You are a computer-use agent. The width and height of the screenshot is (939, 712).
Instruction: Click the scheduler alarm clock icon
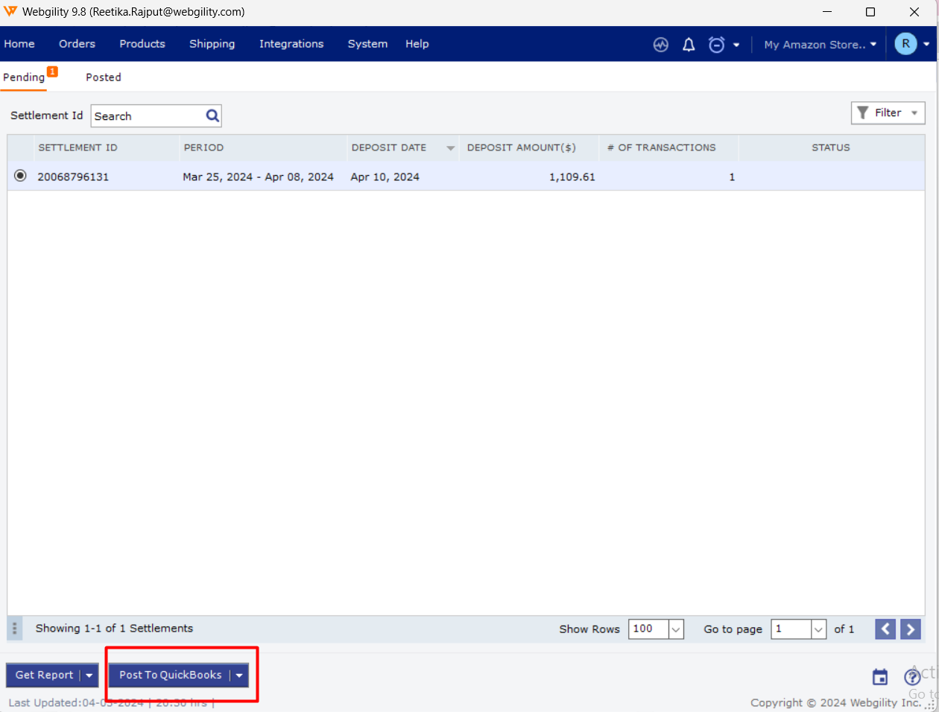click(x=716, y=45)
